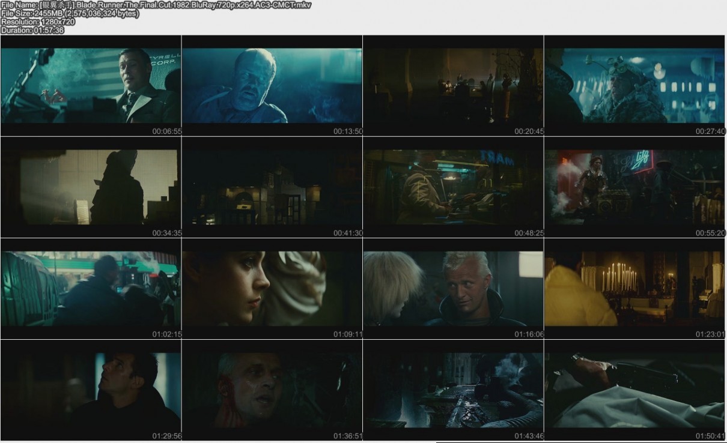Open the silhouette frame at 00:34:35
The image size is (727, 443).
(91, 187)
